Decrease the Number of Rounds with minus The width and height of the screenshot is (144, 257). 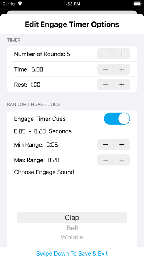pos(105,54)
